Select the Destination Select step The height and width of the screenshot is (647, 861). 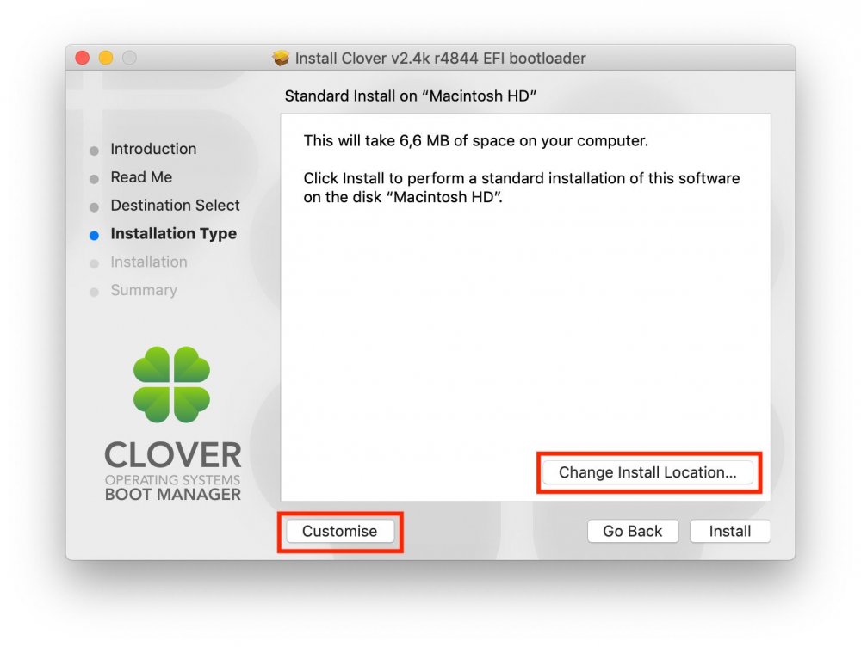pos(175,206)
